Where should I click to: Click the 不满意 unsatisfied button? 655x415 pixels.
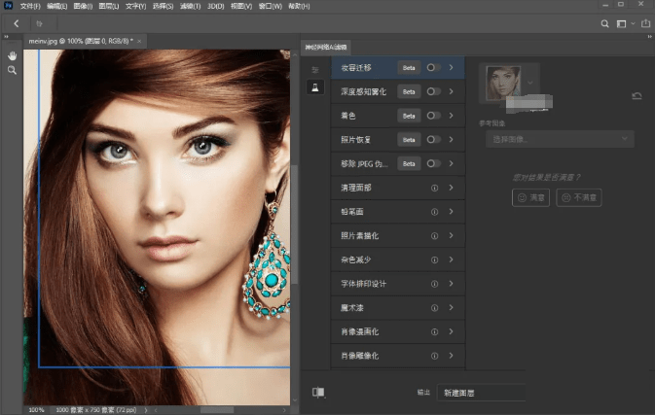tap(579, 197)
